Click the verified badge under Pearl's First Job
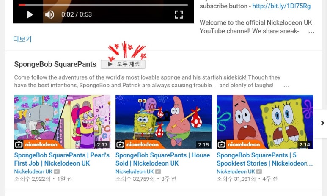 point(57,171)
